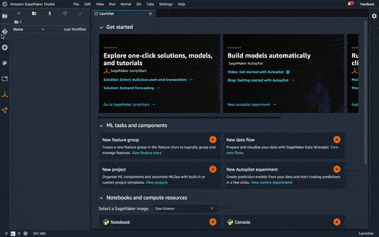Open the Run menu
The image size is (379, 237).
point(112,4)
